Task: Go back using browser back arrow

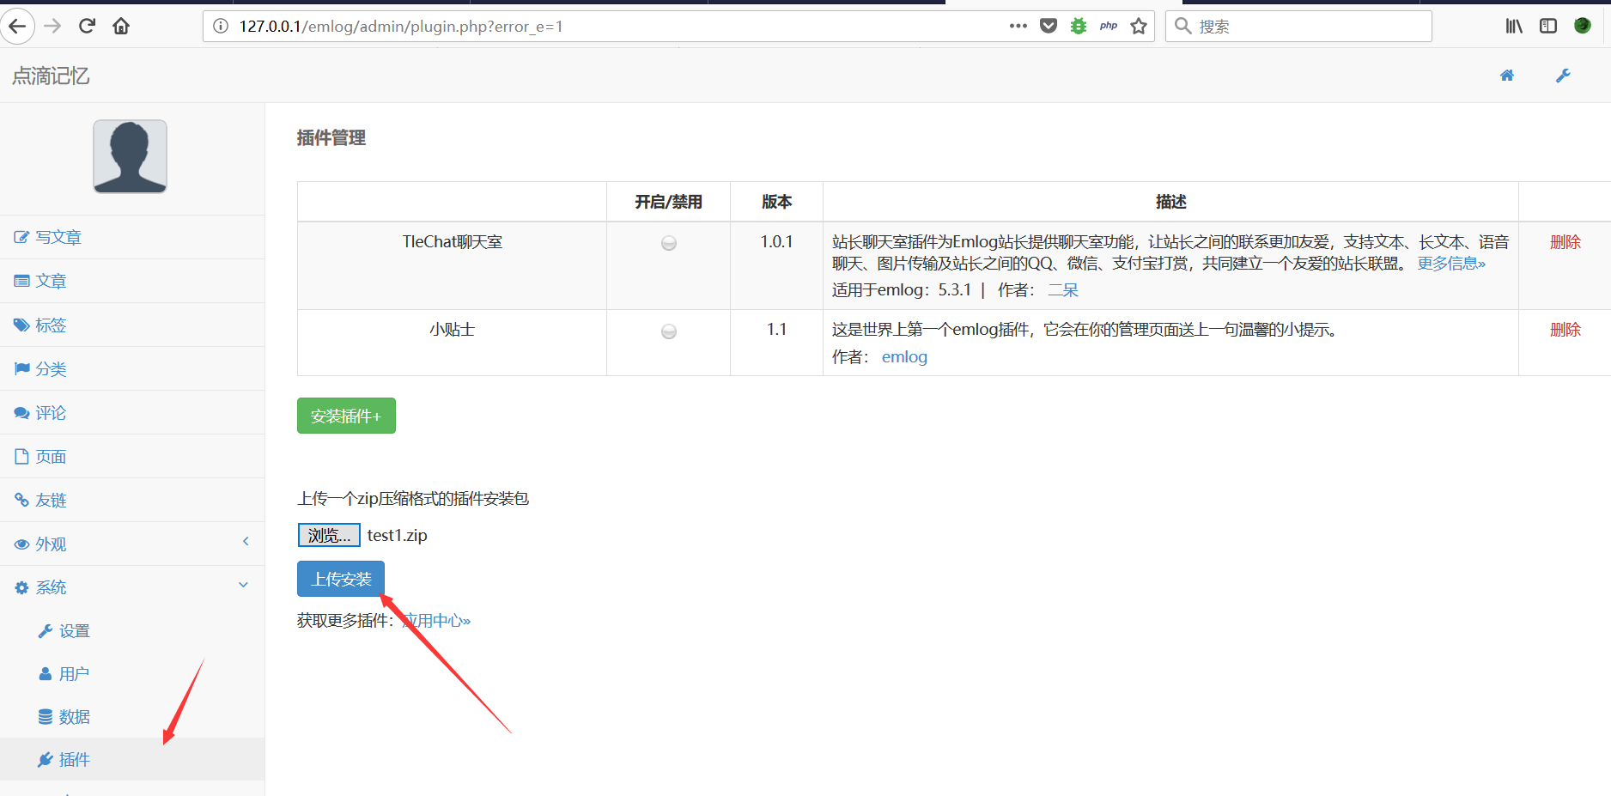Action: pos(17,26)
